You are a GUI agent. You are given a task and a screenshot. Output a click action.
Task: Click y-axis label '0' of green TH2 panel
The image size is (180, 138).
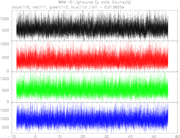(8, 102)
